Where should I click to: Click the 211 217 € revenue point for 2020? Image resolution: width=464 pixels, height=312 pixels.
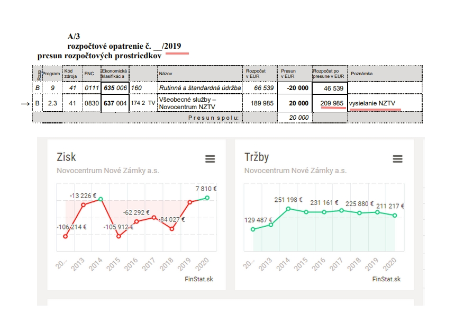pos(395,216)
